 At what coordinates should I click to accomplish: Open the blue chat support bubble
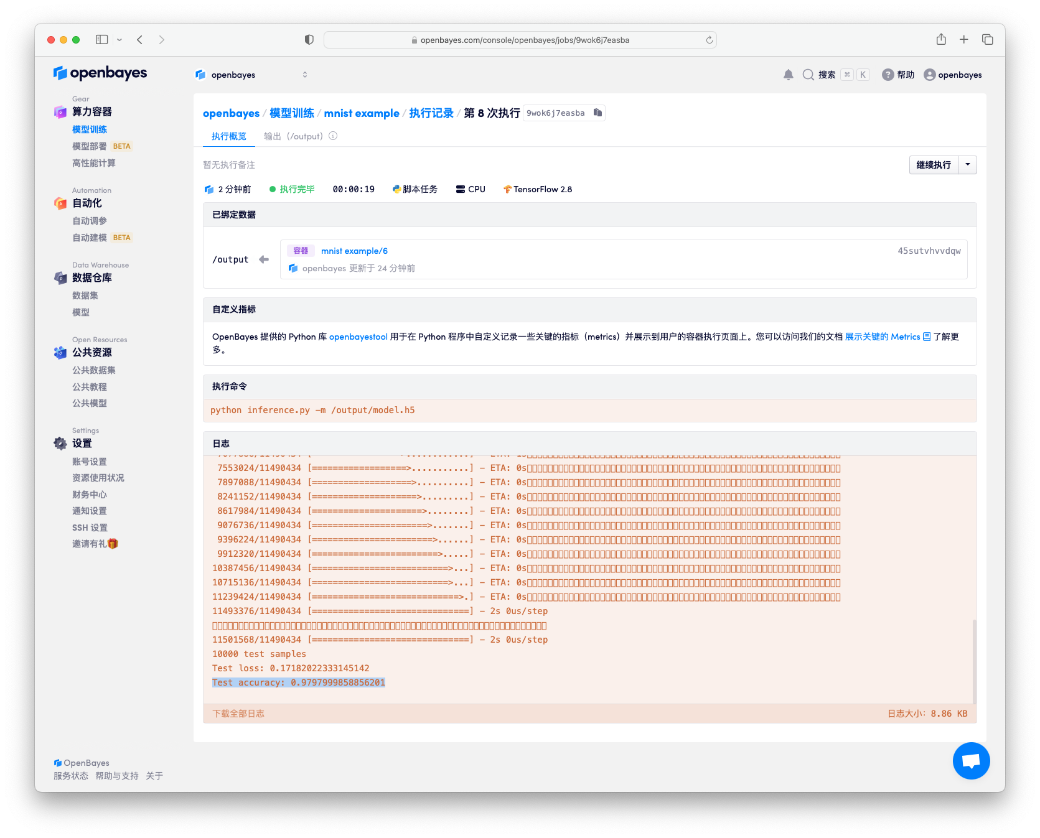pyautogui.click(x=970, y=760)
